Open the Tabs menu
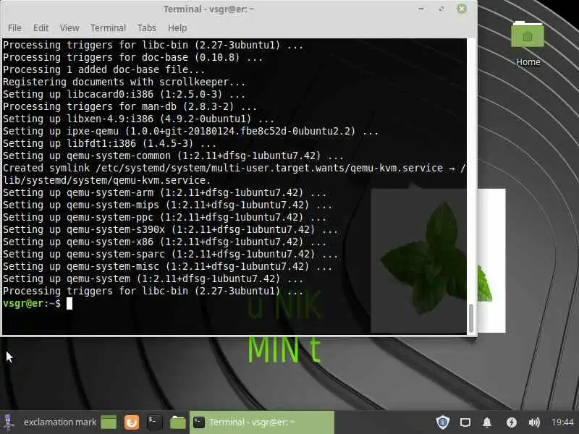Viewport: 579px width, 434px height. 147,28
